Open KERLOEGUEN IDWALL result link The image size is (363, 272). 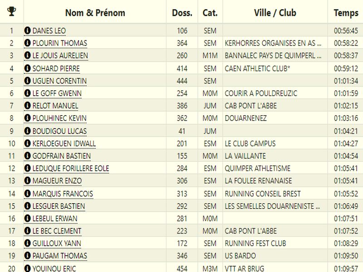(64, 143)
